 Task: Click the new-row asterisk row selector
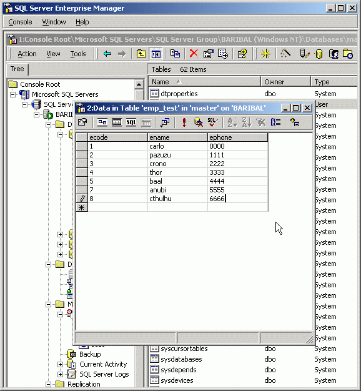tap(82, 207)
